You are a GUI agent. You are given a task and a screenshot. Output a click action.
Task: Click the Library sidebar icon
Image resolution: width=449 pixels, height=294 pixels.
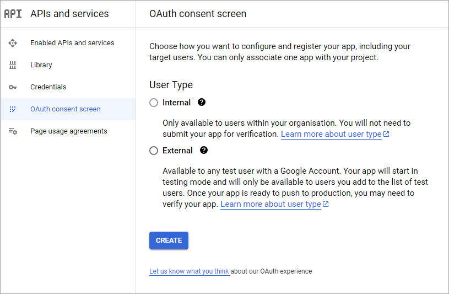coord(13,65)
